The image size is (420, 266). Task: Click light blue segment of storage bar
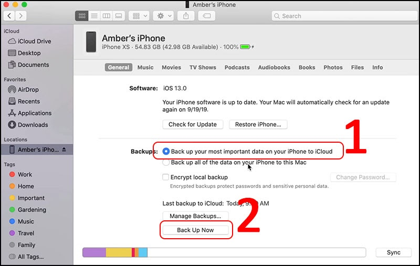coord(143,252)
